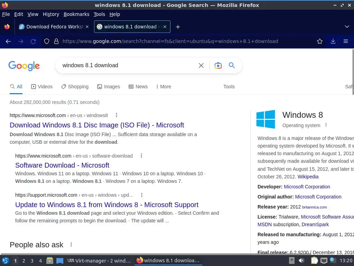This screenshot has width=354, height=266.
Task: Select the Videos search filter
Action: pyautogui.click(x=42, y=87)
